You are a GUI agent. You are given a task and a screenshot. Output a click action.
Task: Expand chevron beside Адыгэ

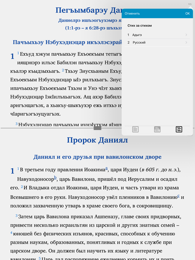(x=186, y=35)
